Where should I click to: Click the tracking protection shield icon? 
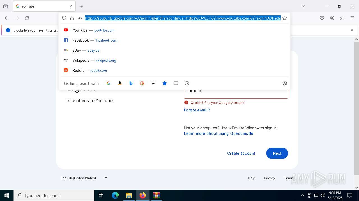pyautogui.click(x=64, y=18)
